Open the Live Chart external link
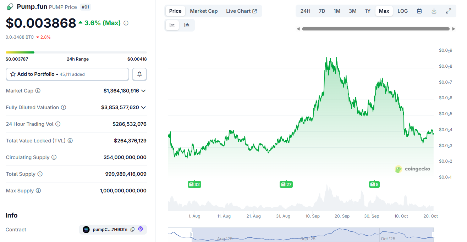This screenshot has height=242, width=467. pos(242,11)
